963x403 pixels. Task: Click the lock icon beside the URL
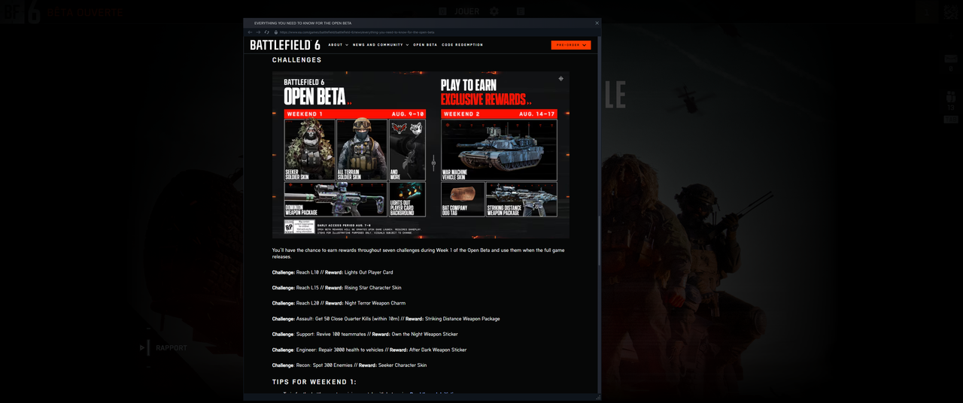coord(276,32)
